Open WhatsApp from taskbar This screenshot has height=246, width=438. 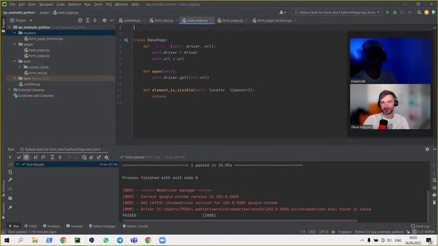click(106, 240)
